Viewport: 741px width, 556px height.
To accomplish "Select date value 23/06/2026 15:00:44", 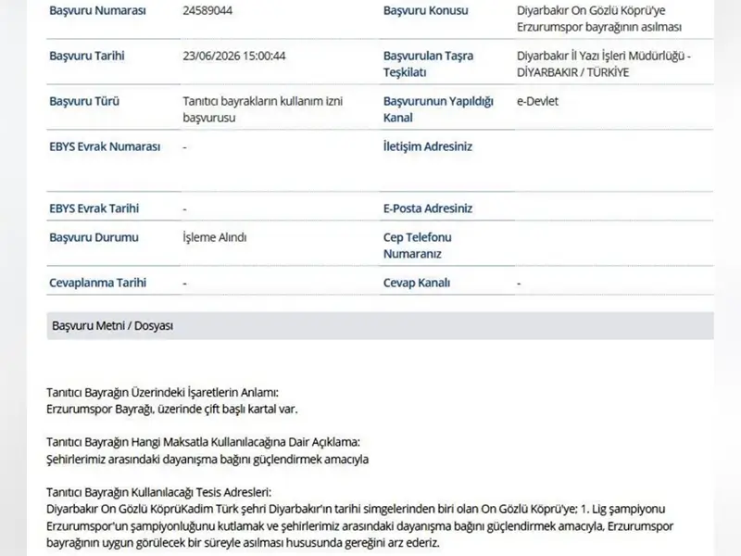I will point(234,56).
